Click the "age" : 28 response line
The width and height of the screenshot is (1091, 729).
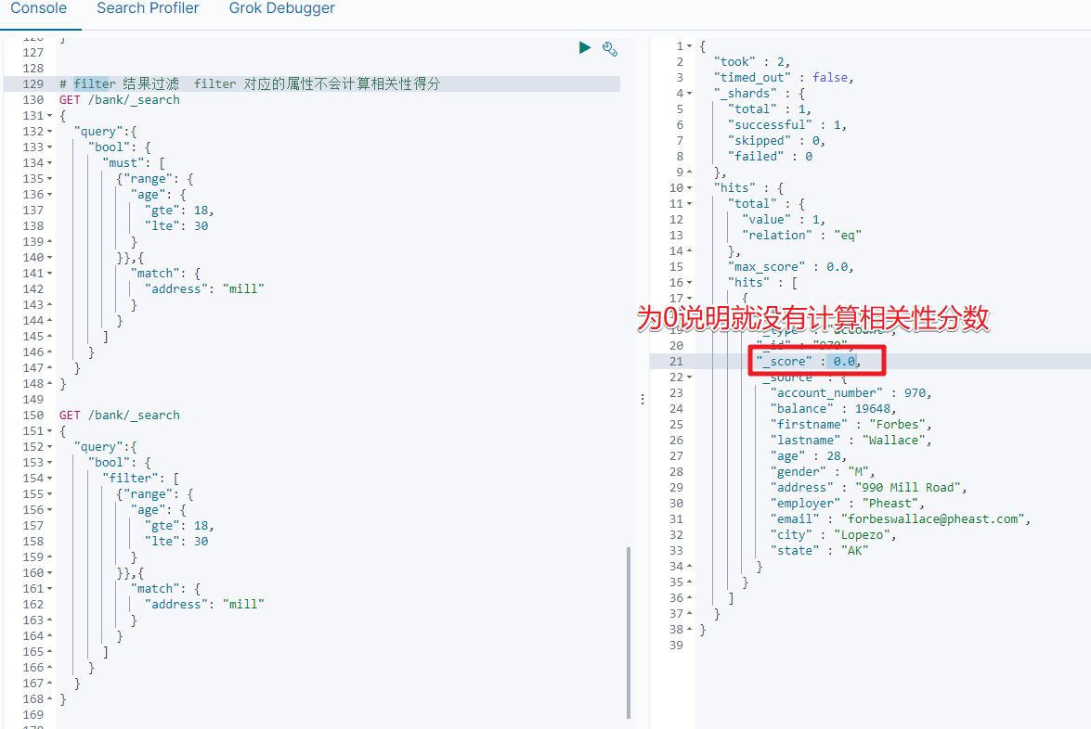pos(808,456)
